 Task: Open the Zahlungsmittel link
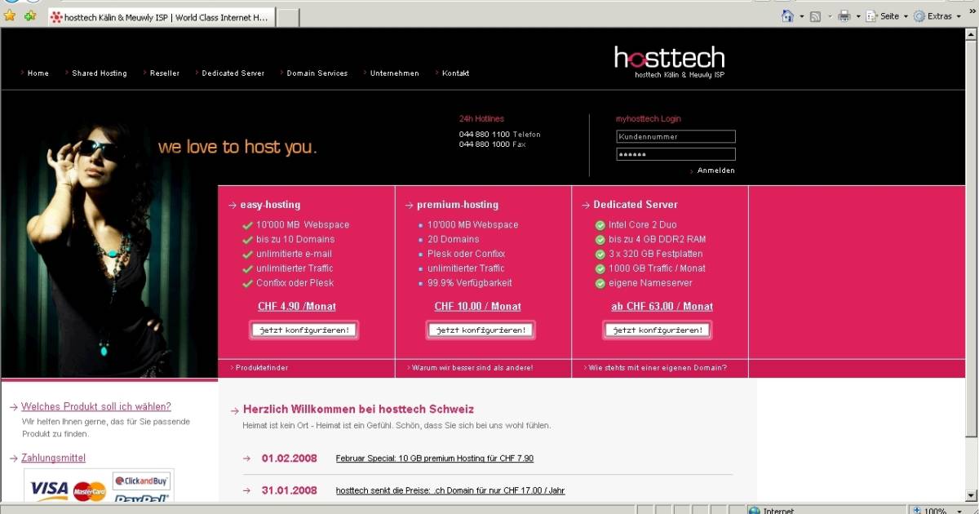point(52,458)
